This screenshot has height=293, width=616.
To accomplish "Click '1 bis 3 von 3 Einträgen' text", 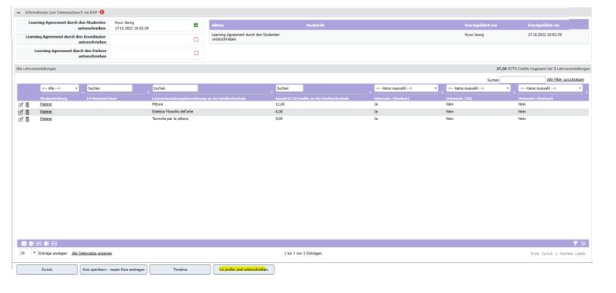I will pos(303,254).
